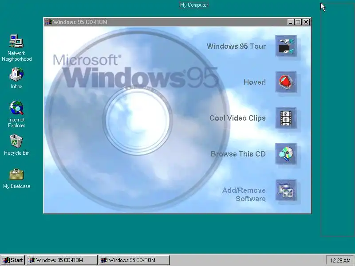Viewport: 355px width, 266px height.
Task: Open the Windows 95 Tour icon
Action: pos(286,46)
